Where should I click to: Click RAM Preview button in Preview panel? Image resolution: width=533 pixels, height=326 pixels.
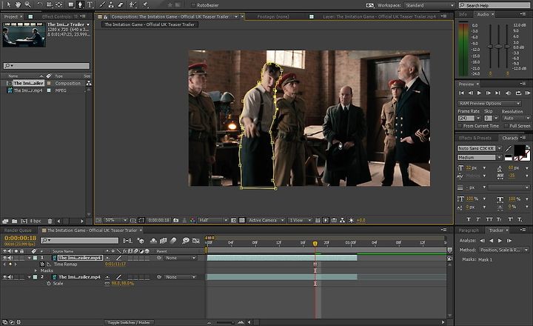[x=528, y=93]
